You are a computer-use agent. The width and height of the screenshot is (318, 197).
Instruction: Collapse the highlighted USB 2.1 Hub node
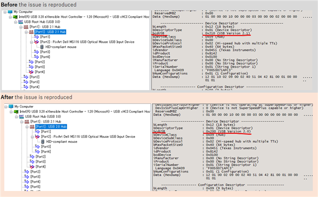click(x=26, y=32)
